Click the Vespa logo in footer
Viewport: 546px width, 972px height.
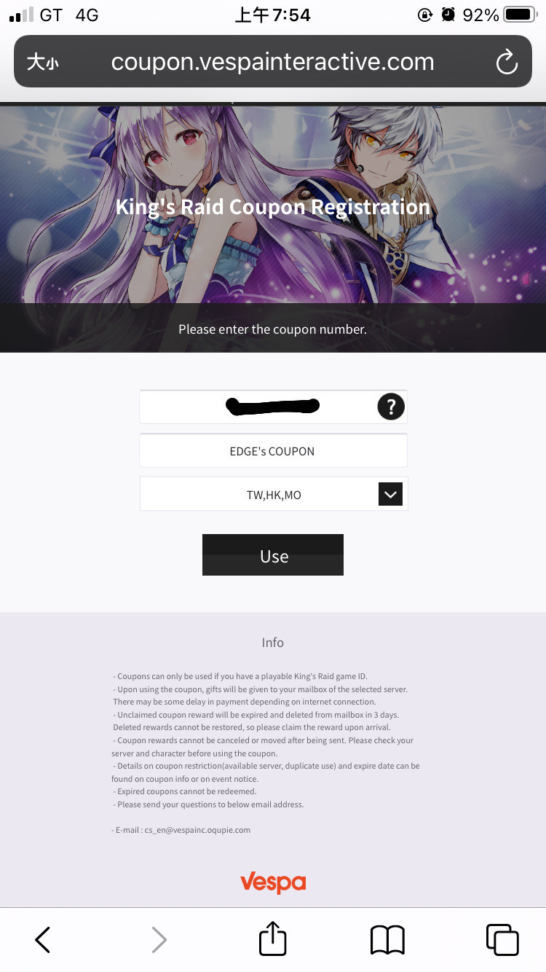point(273,882)
